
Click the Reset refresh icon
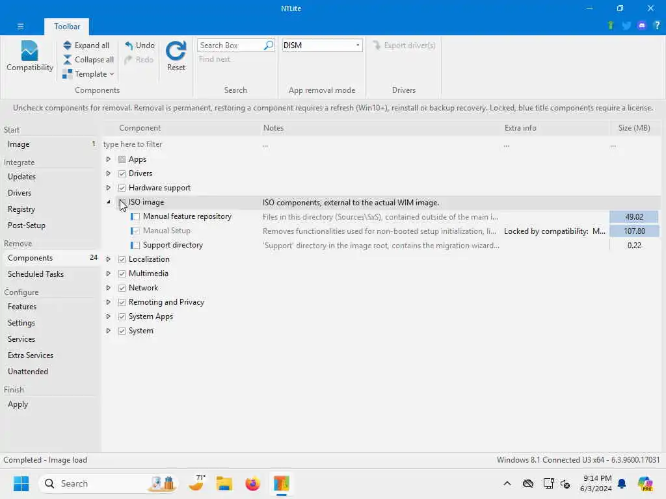click(176, 51)
